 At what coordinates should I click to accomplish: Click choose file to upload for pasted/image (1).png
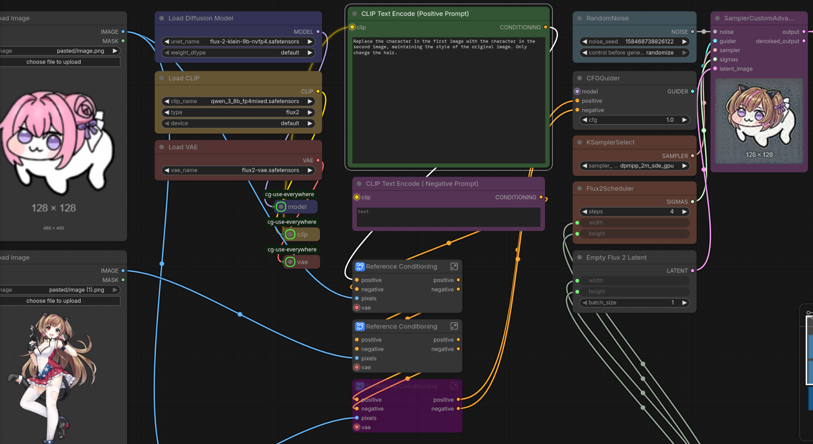click(x=54, y=301)
